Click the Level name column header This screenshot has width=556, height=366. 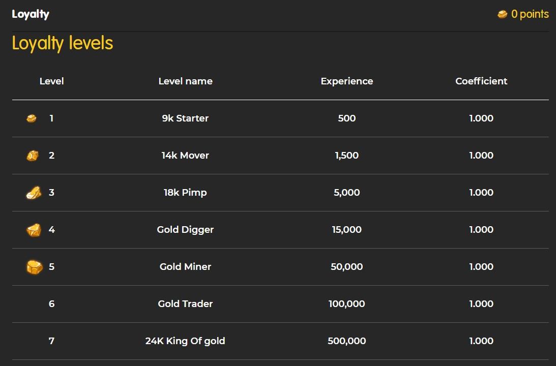tap(185, 81)
